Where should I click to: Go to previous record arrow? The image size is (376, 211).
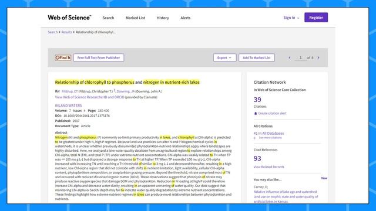click(x=290, y=57)
